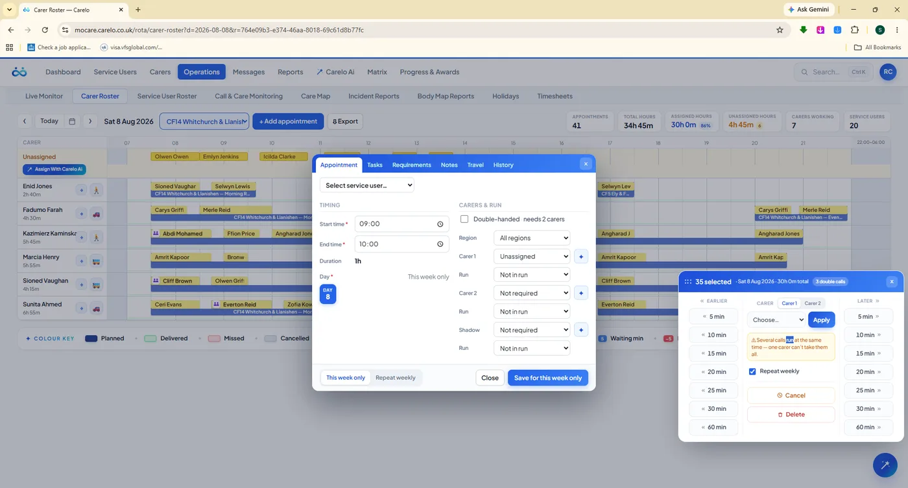Viewport: 908px width, 488px height.
Task: Click the AI sparkle button beside Carer 1
Action: [x=581, y=257]
